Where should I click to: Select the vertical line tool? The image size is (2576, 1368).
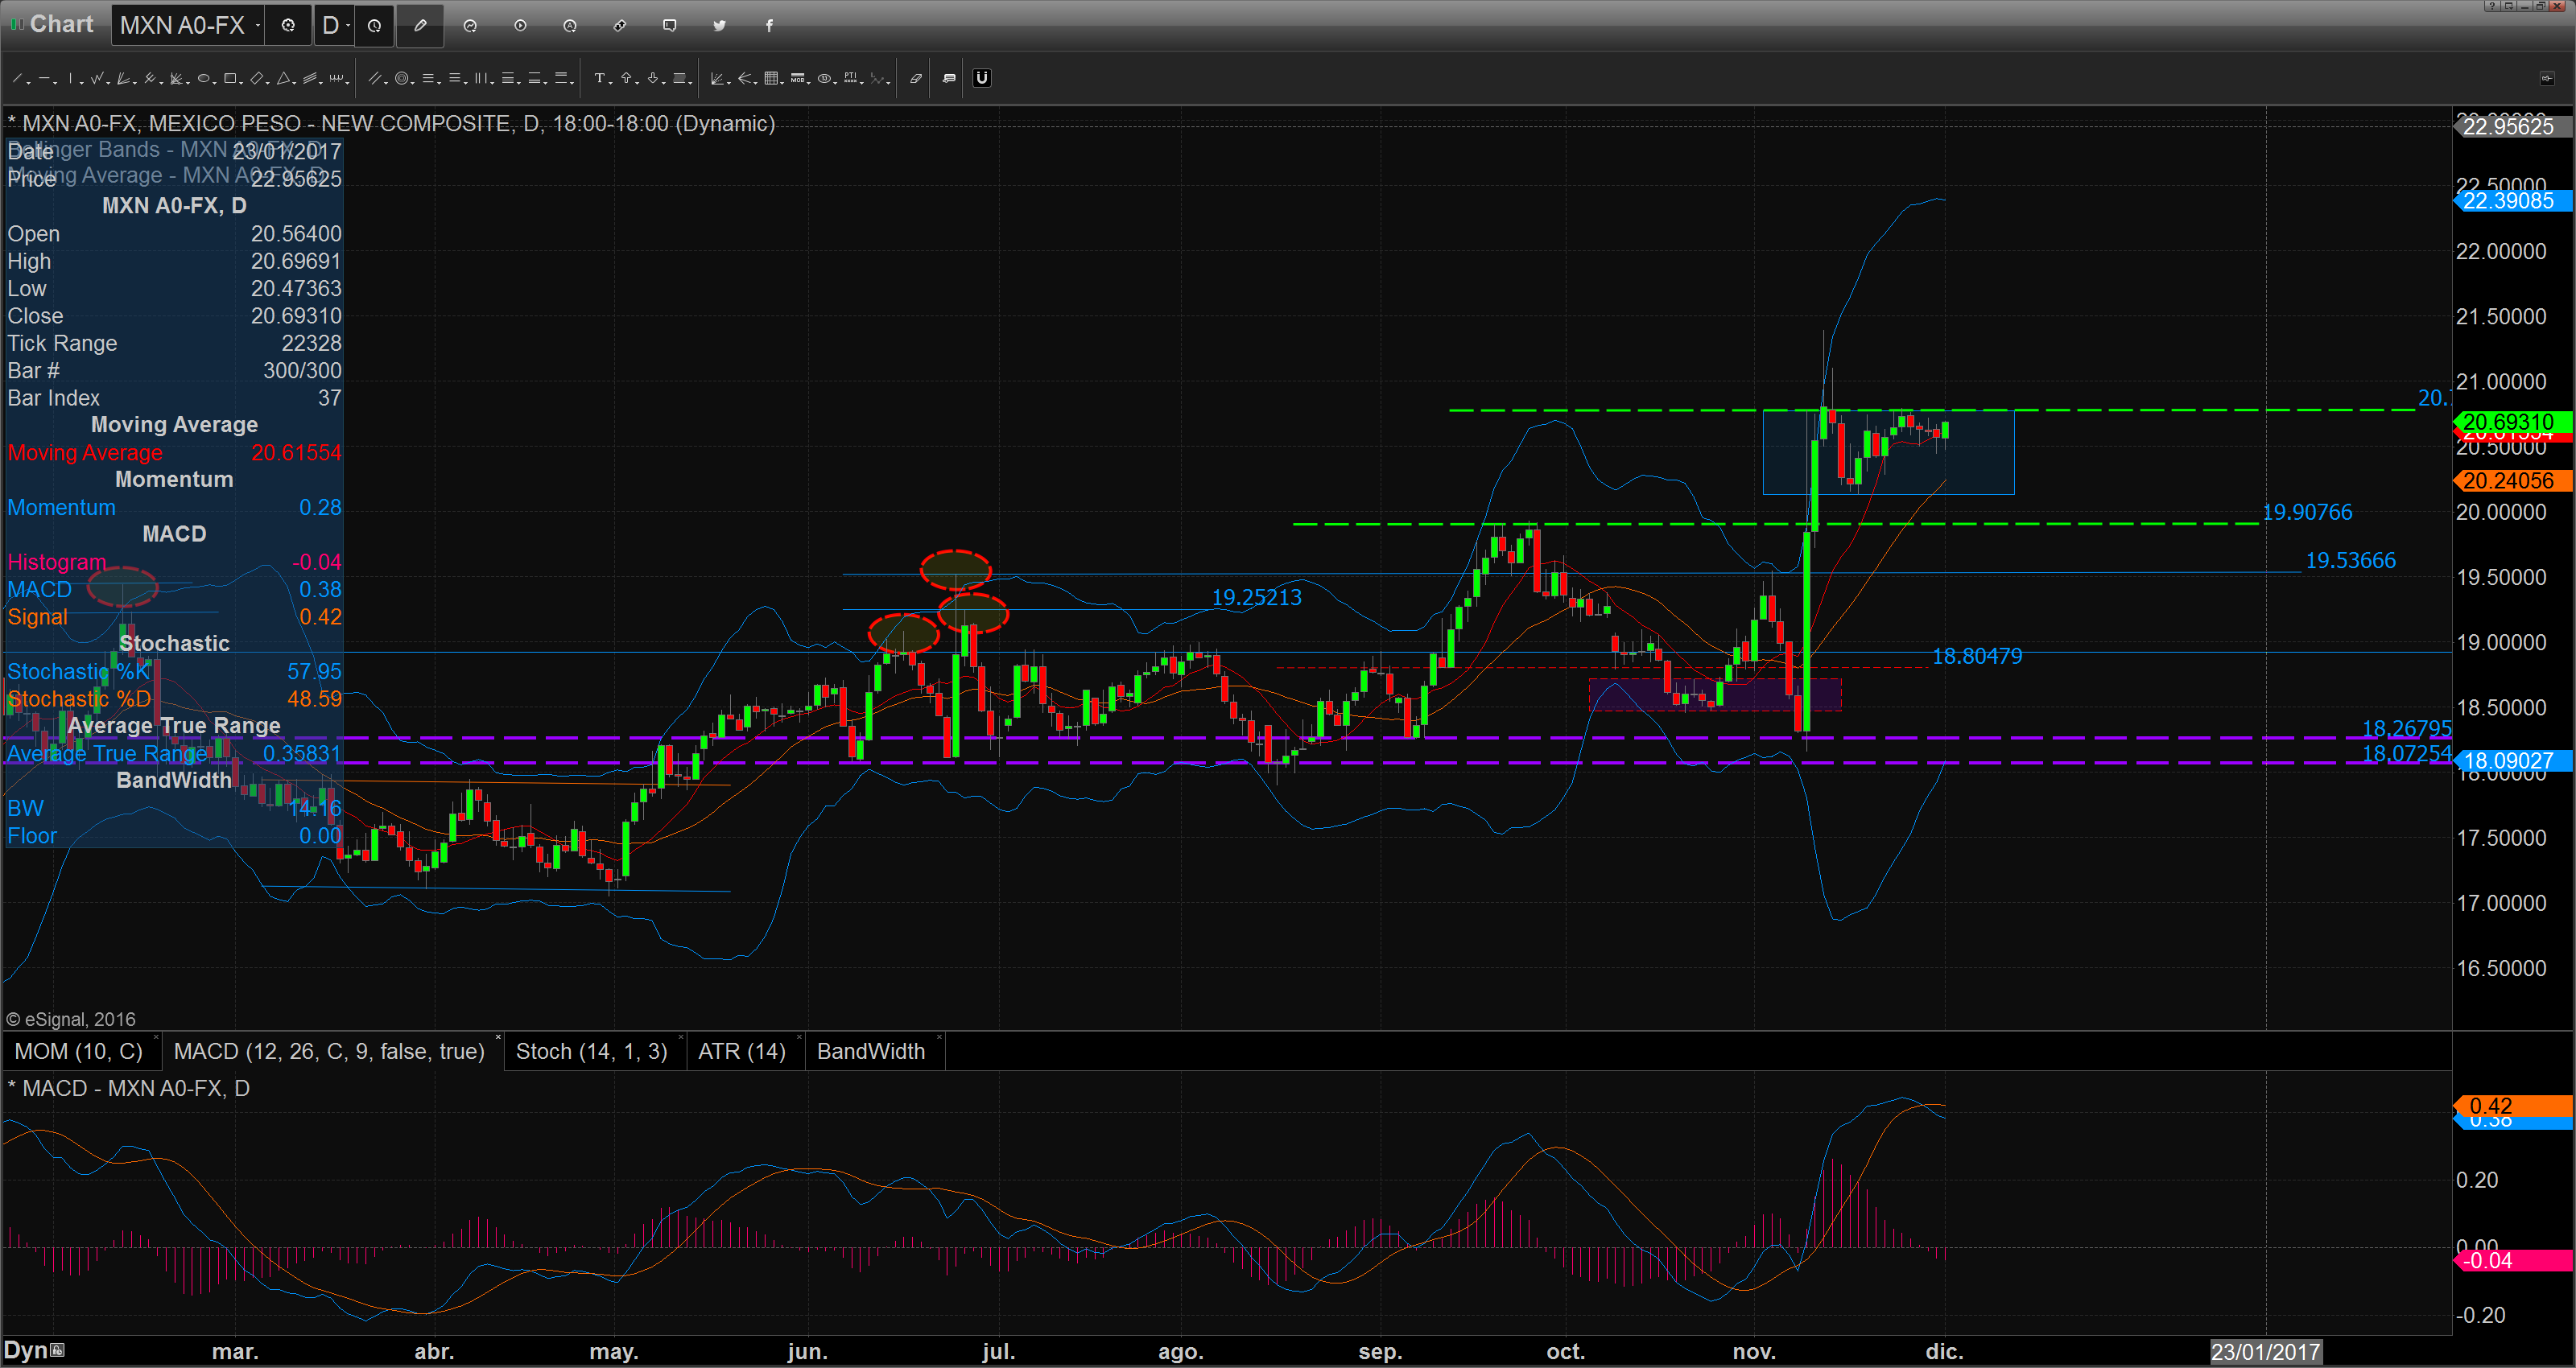[70, 78]
